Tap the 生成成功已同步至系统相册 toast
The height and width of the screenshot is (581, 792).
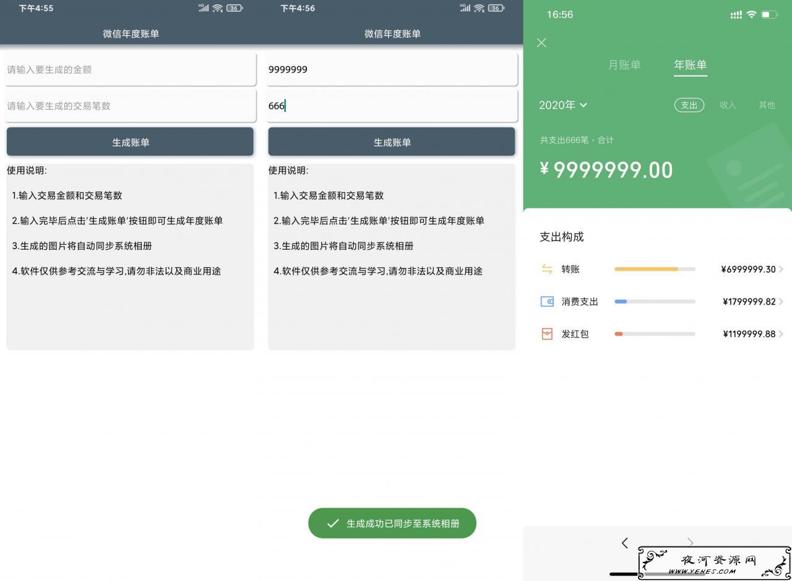click(x=392, y=524)
